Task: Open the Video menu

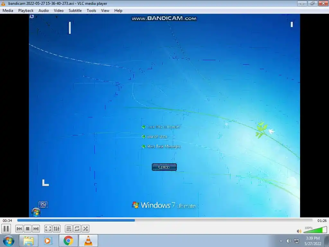Action: click(59, 11)
